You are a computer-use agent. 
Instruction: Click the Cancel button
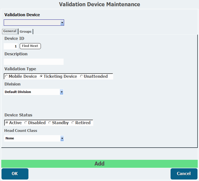[184, 174]
